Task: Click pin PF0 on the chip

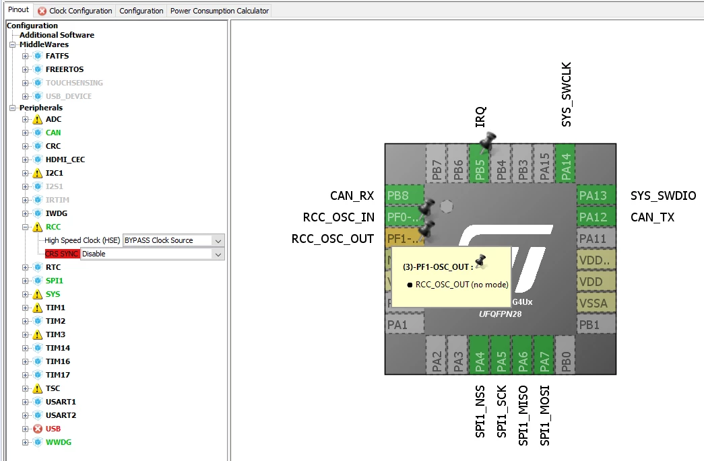Action: (404, 217)
